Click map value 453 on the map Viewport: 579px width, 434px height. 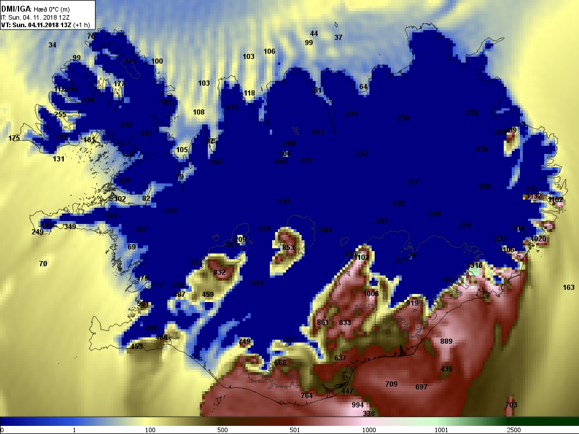(137, 347)
